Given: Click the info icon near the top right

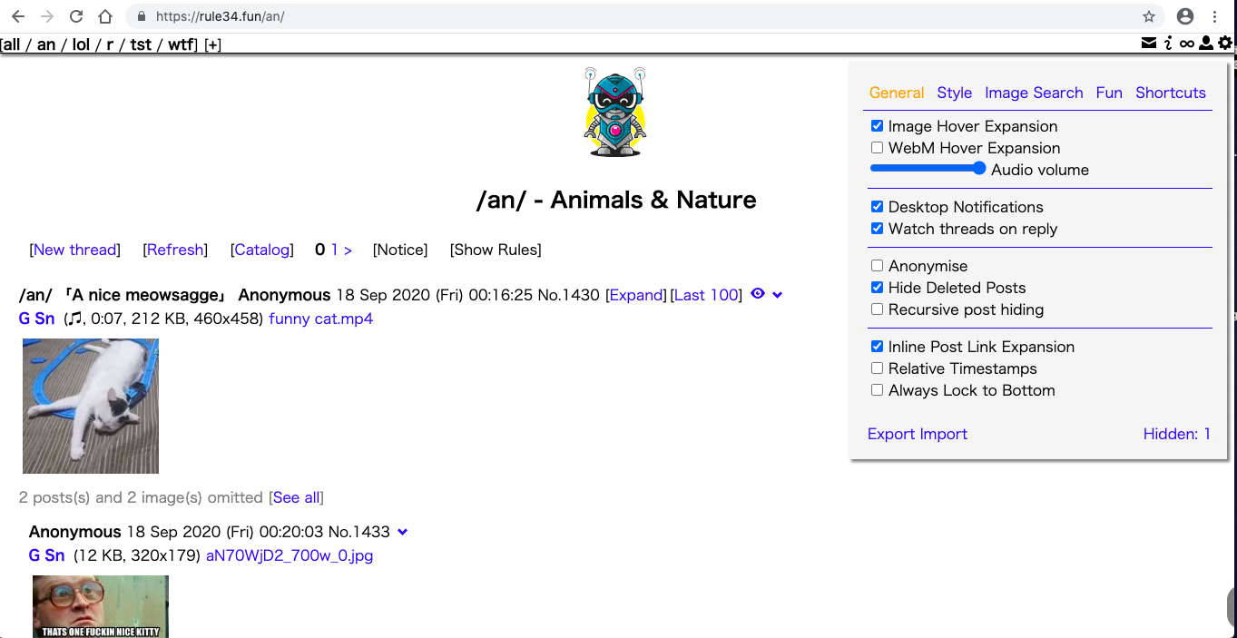Looking at the screenshot, I should (1168, 43).
